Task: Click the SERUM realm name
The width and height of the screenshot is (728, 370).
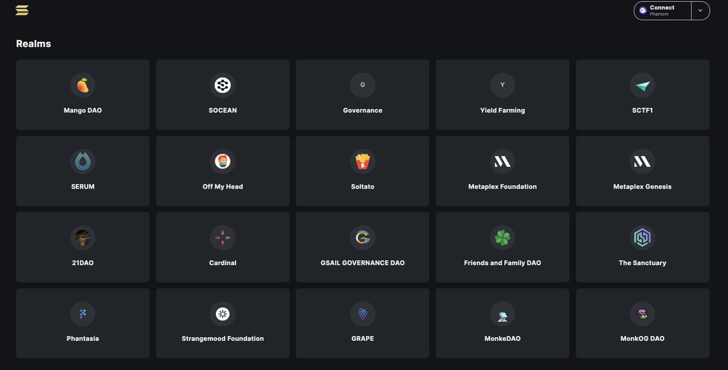Action: (x=83, y=187)
